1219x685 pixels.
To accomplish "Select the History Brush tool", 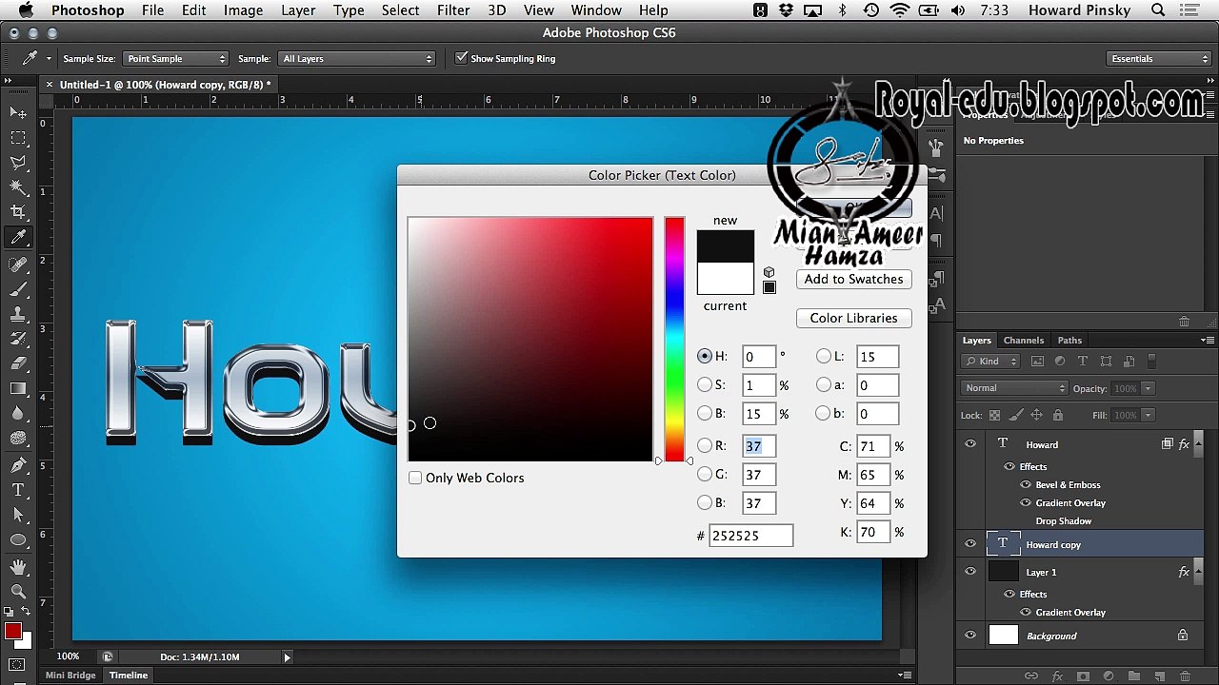I will tap(18, 339).
